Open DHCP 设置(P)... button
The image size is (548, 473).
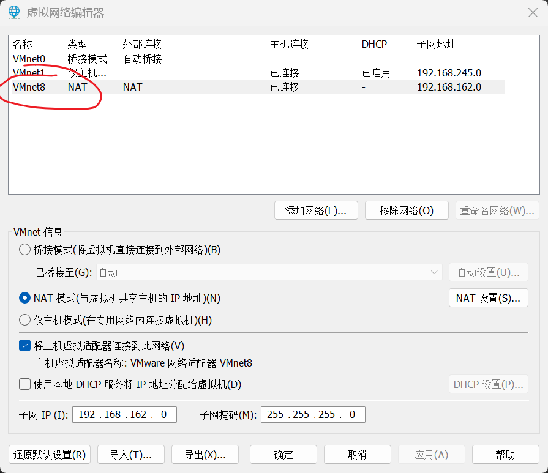coord(488,384)
